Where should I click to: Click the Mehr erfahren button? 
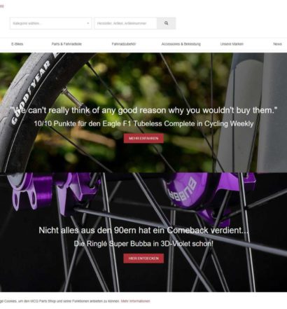coord(143,138)
